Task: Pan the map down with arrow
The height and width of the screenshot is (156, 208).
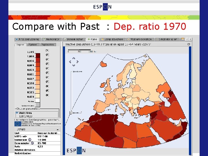Action: click(x=74, y=65)
